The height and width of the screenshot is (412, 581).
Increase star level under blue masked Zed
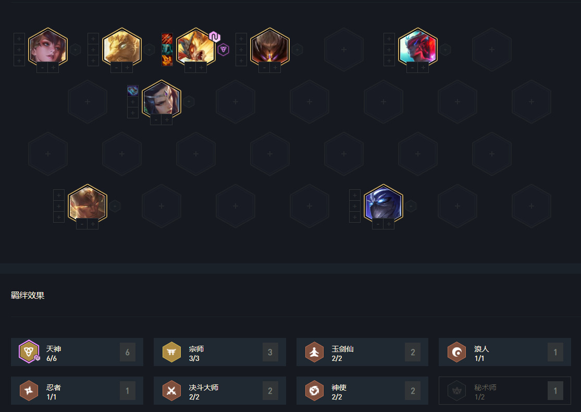pos(389,224)
